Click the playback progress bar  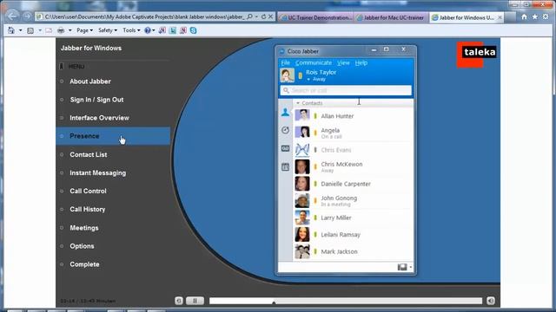[x=346, y=301]
